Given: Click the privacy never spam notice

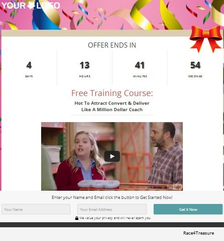Looking at the screenshot, I should (x=115, y=218).
